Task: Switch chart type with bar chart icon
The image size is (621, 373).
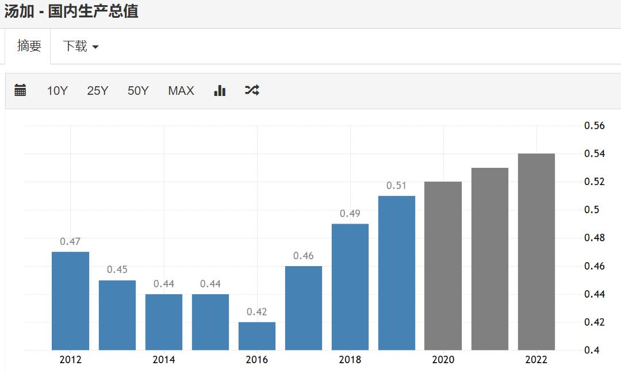Action: pos(220,90)
